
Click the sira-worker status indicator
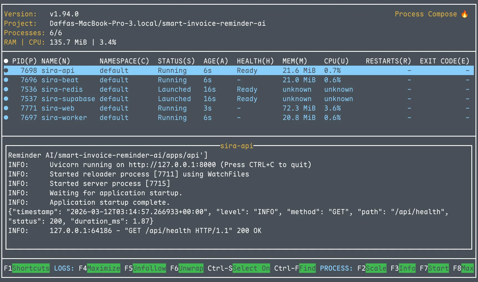pos(6,117)
